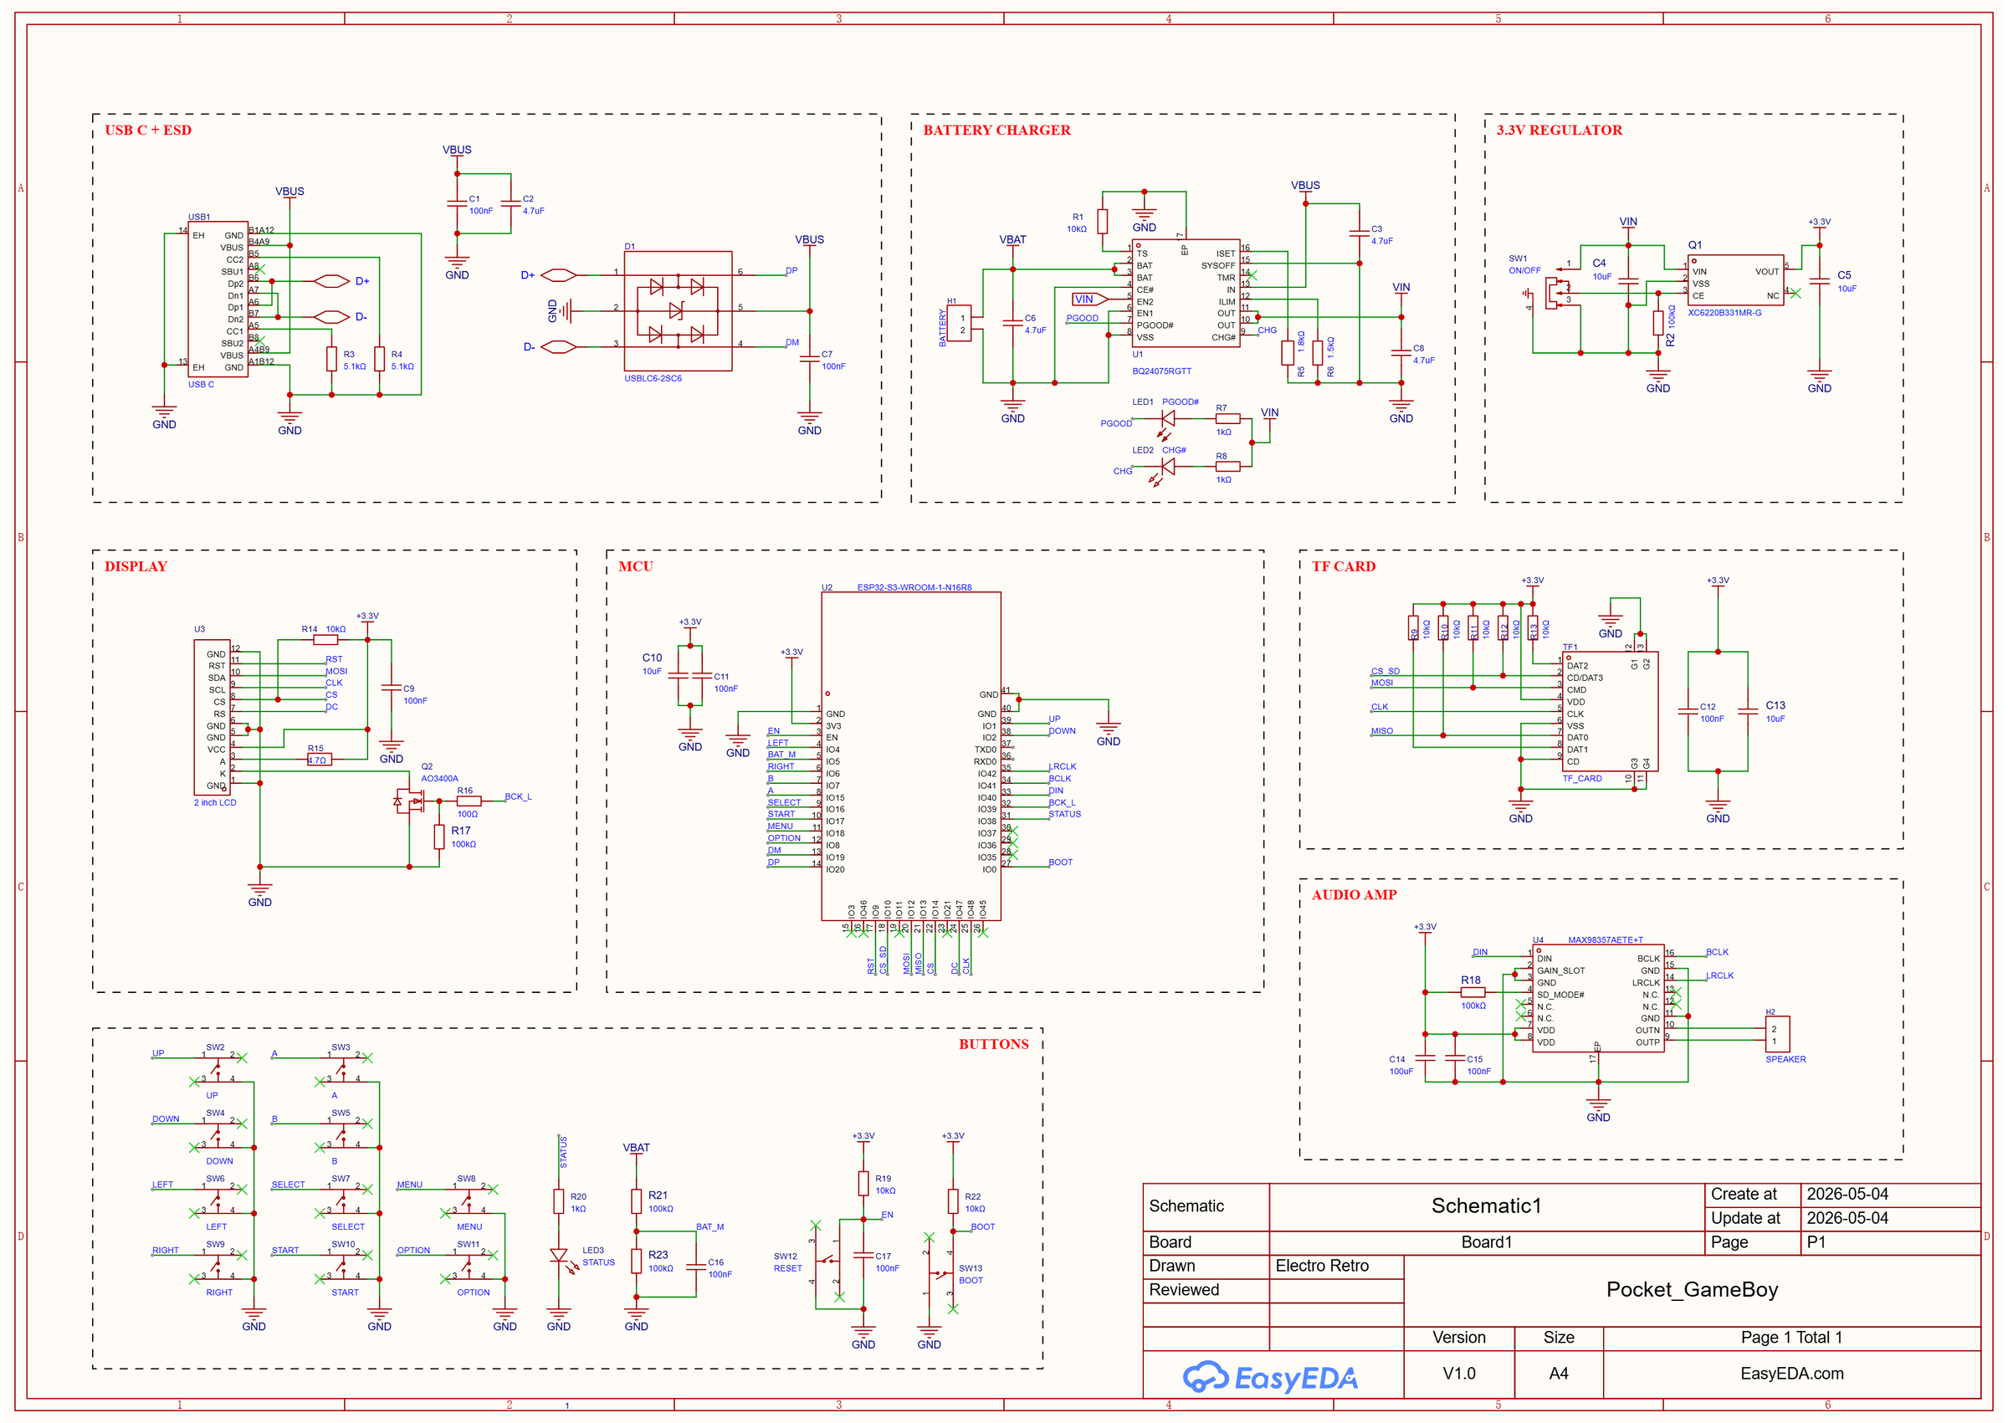Select the AUDIO AMP section title
Image resolution: width=2008 pixels, height=1423 pixels.
tap(1355, 895)
